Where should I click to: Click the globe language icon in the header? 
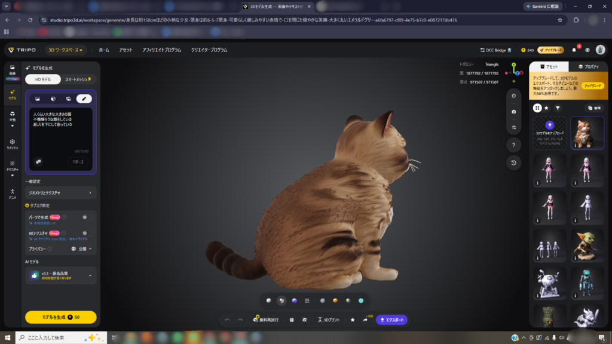pos(587,50)
